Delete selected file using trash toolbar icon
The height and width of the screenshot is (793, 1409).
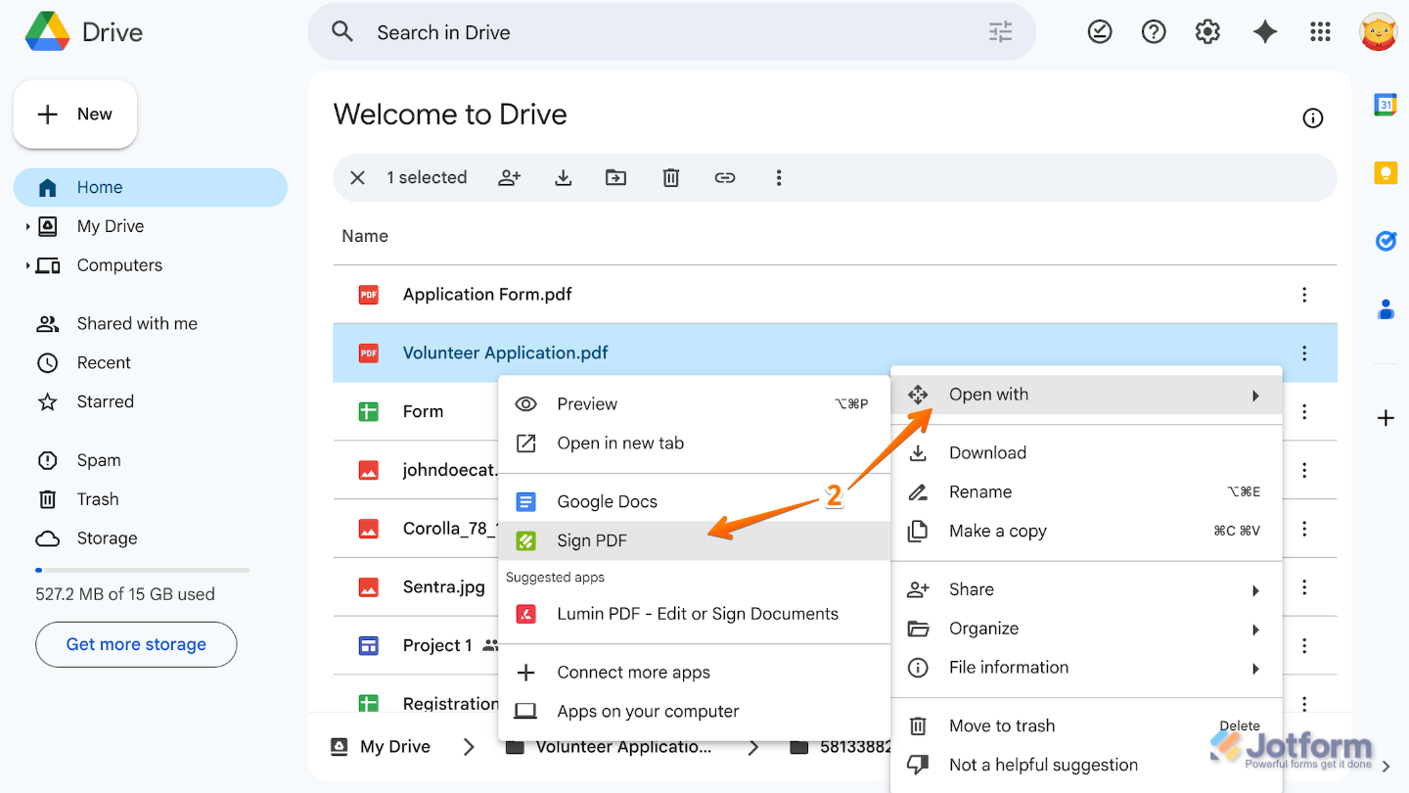coord(670,177)
